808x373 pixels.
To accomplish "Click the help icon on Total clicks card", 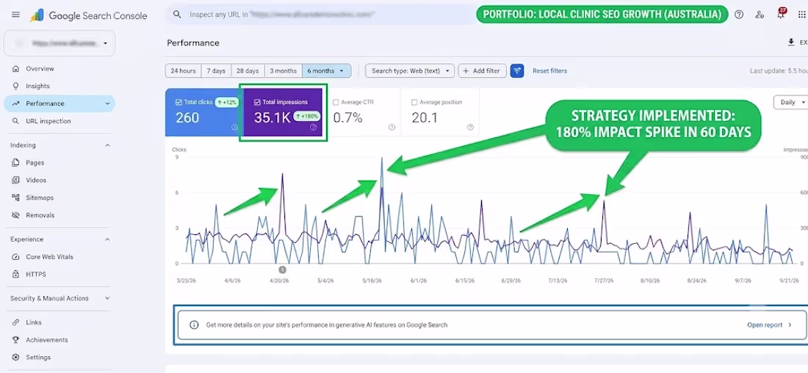I will pos(234,127).
